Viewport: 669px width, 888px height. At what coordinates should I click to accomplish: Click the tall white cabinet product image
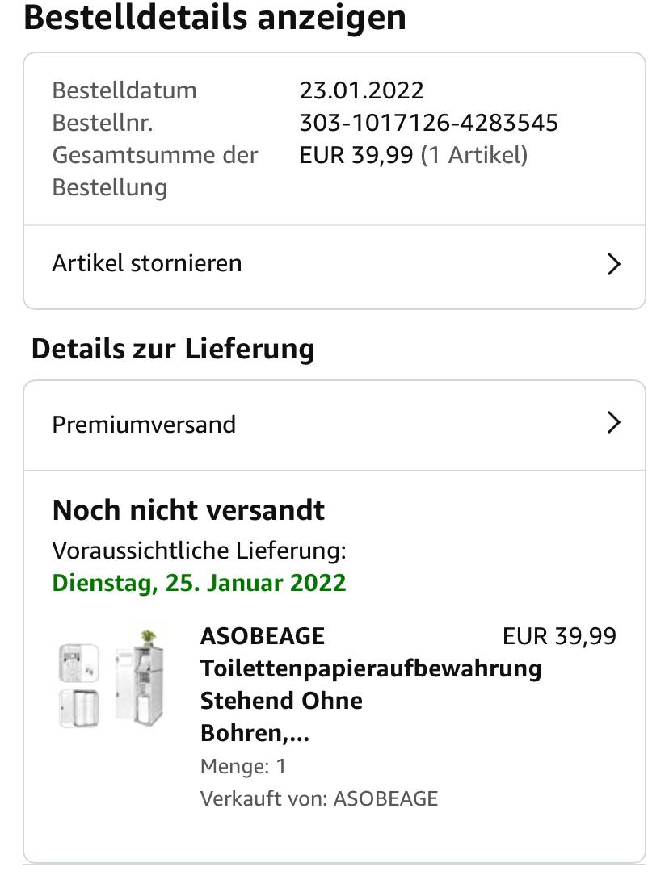(x=139, y=675)
